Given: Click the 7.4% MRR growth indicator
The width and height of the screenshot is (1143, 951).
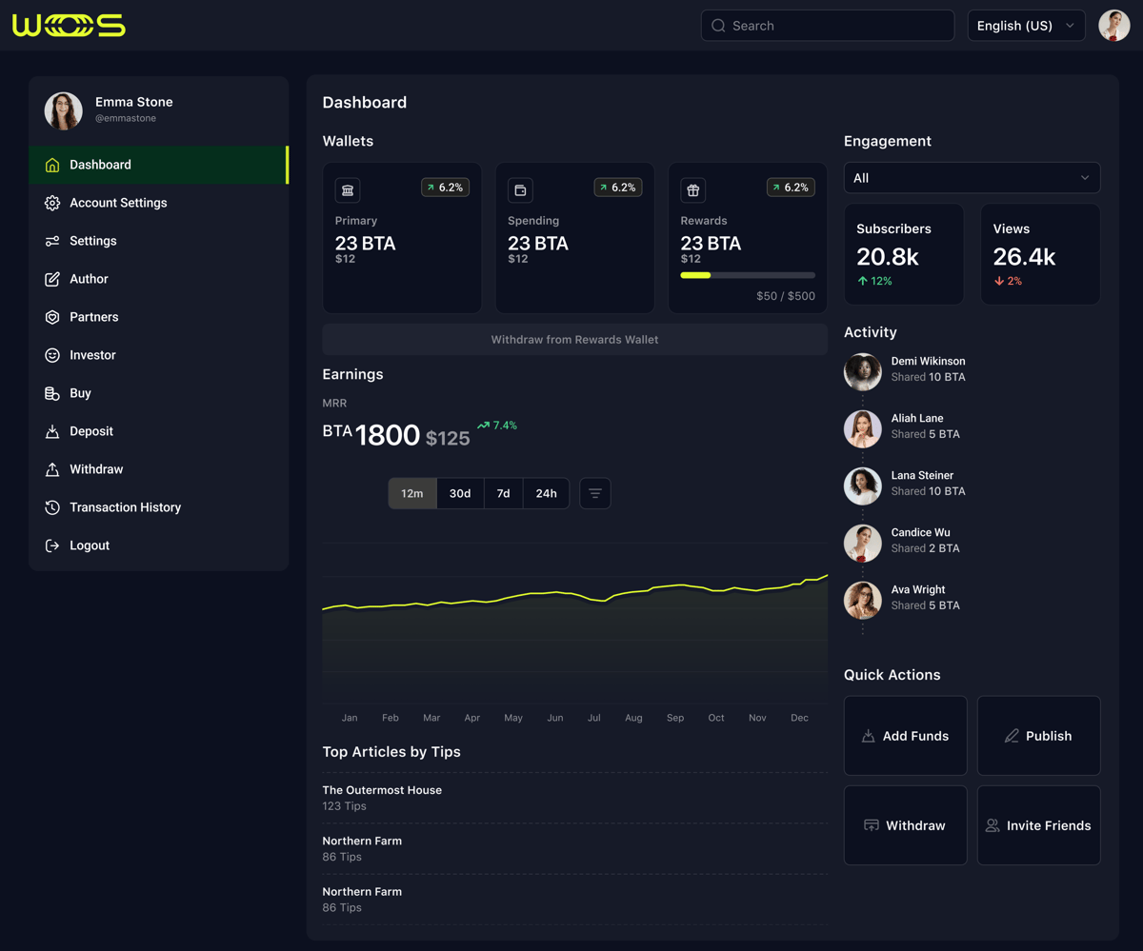Looking at the screenshot, I should pyautogui.click(x=497, y=426).
